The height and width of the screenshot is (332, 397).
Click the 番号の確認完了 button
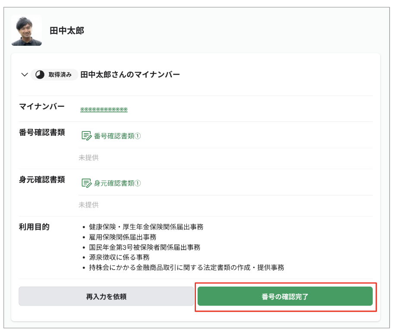click(x=286, y=296)
